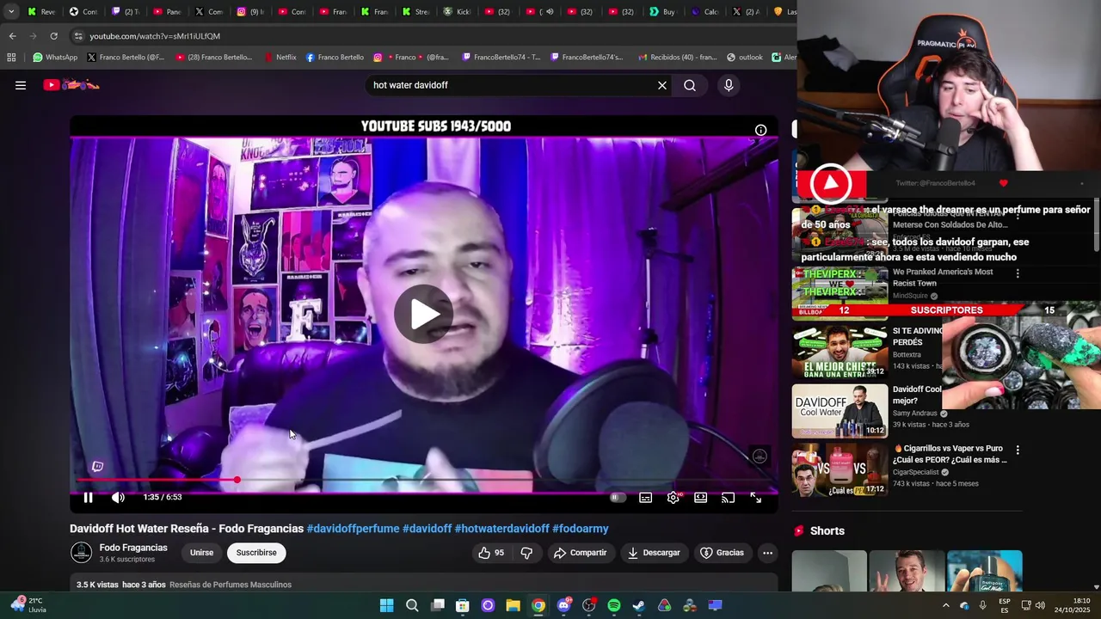Click the large center play overlay
This screenshot has width=1101, height=619.
(x=423, y=314)
